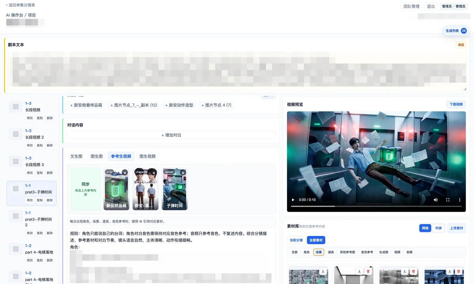Remove the 新安样品箱 prop reference
Screen dimensions: 474x284
coord(125,173)
